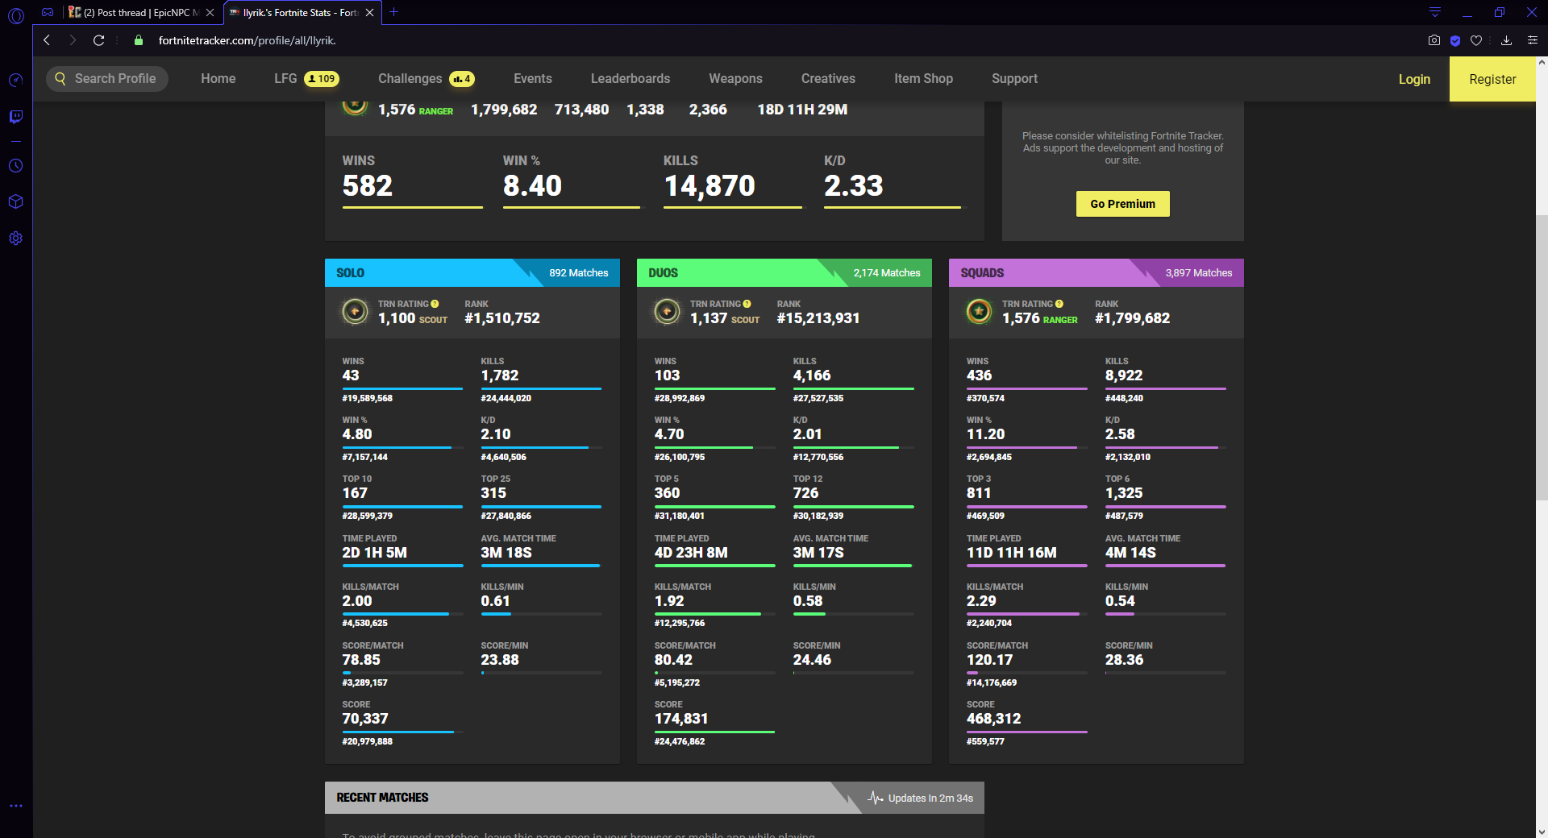Take a snapshot with camera icon
1548x838 pixels.
pos(1434,40)
